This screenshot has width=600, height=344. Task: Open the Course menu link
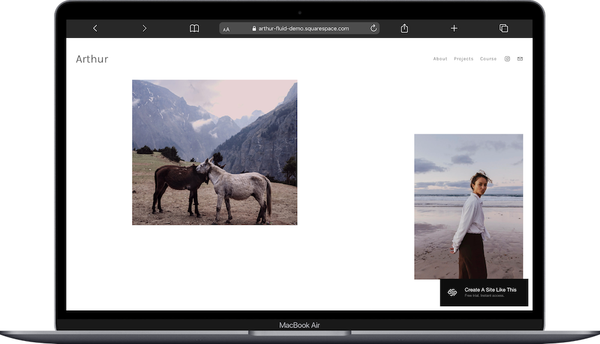488,59
